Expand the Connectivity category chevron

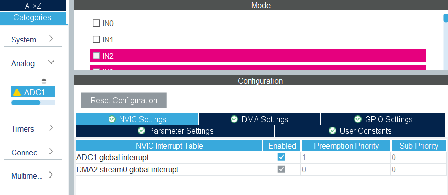pos(51,152)
